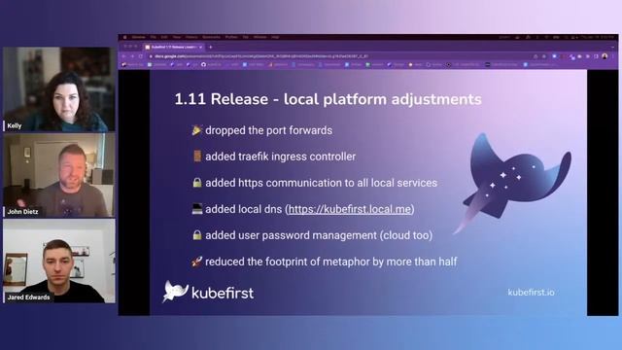The image size is (622, 350).
Task: Open the GitHub bookmark in the bookmarks bar
Action: (x=212, y=65)
